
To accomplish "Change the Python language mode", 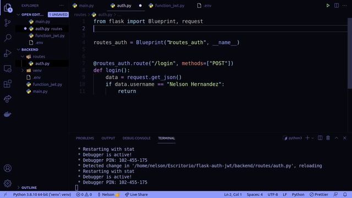I will point(298,194).
